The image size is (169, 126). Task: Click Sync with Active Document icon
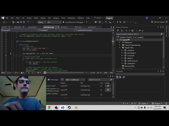tap(126, 31)
